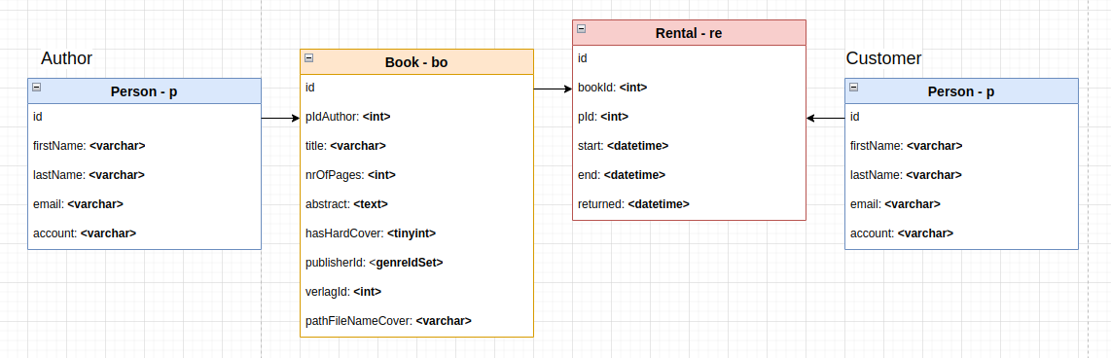
Task: Select the Person - p header under Customer
Action: click(x=961, y=91)
